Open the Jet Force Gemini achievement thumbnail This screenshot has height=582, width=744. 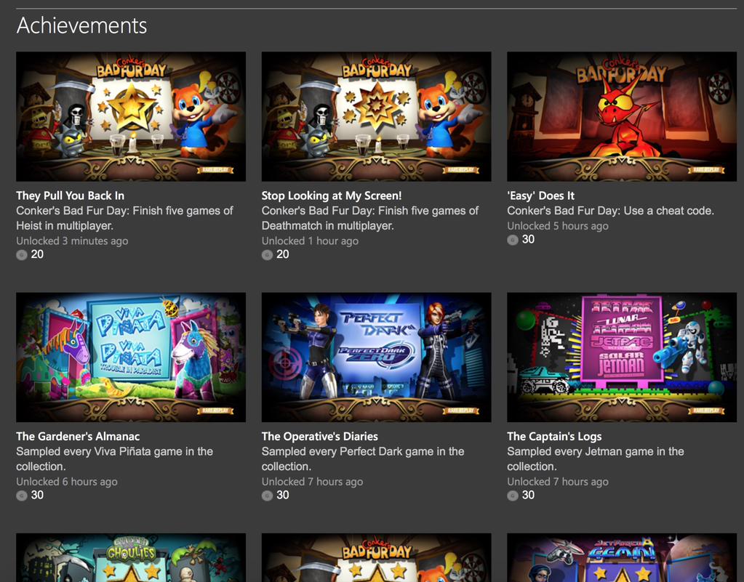pyautogui.click(x=622, y=558)
